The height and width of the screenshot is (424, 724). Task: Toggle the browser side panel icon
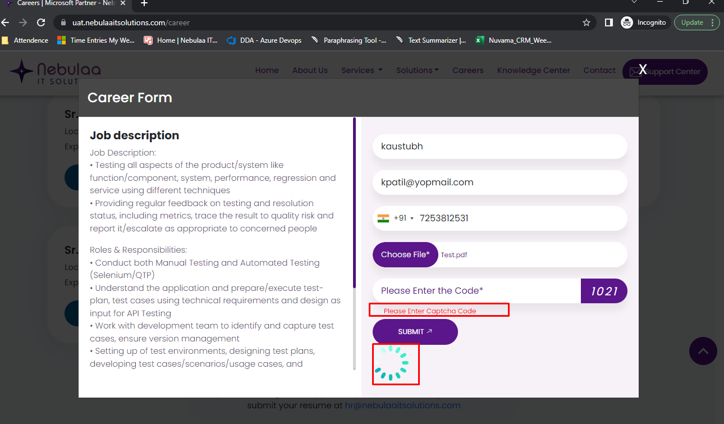click(608, 22)
